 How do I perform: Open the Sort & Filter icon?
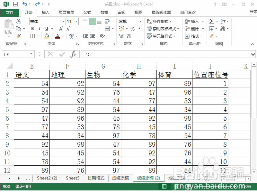(222, 22)
